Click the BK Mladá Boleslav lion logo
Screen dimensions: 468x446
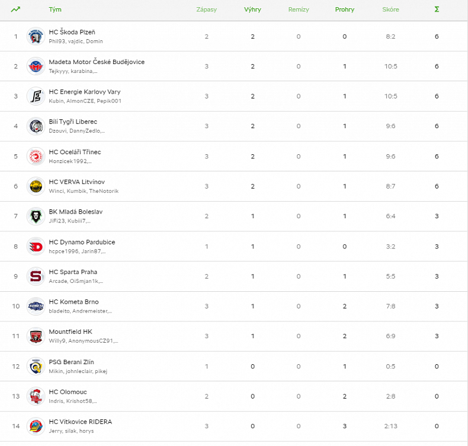36,216
